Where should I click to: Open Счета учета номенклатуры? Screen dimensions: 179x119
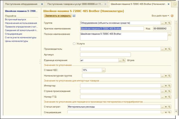21,37
